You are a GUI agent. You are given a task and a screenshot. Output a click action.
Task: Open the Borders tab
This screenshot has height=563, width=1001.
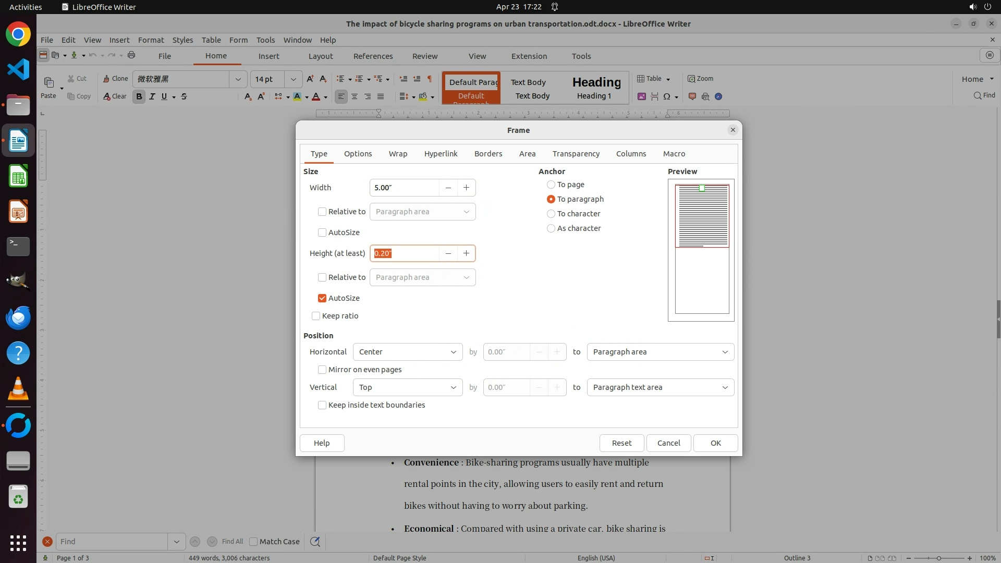(x=488, y=154)
